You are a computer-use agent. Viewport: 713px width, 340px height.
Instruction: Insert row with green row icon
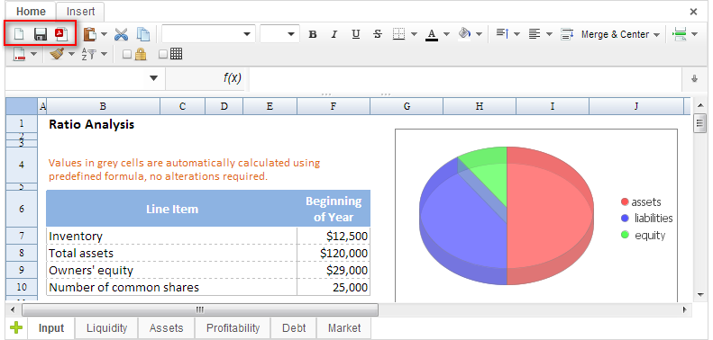click(680, 34)
